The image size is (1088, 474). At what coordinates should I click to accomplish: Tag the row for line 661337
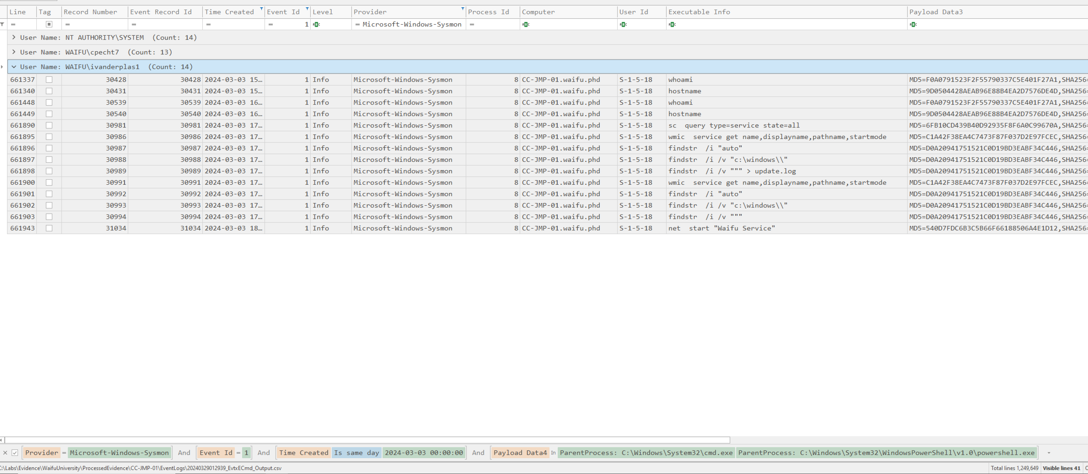click(x=49, y=79)
